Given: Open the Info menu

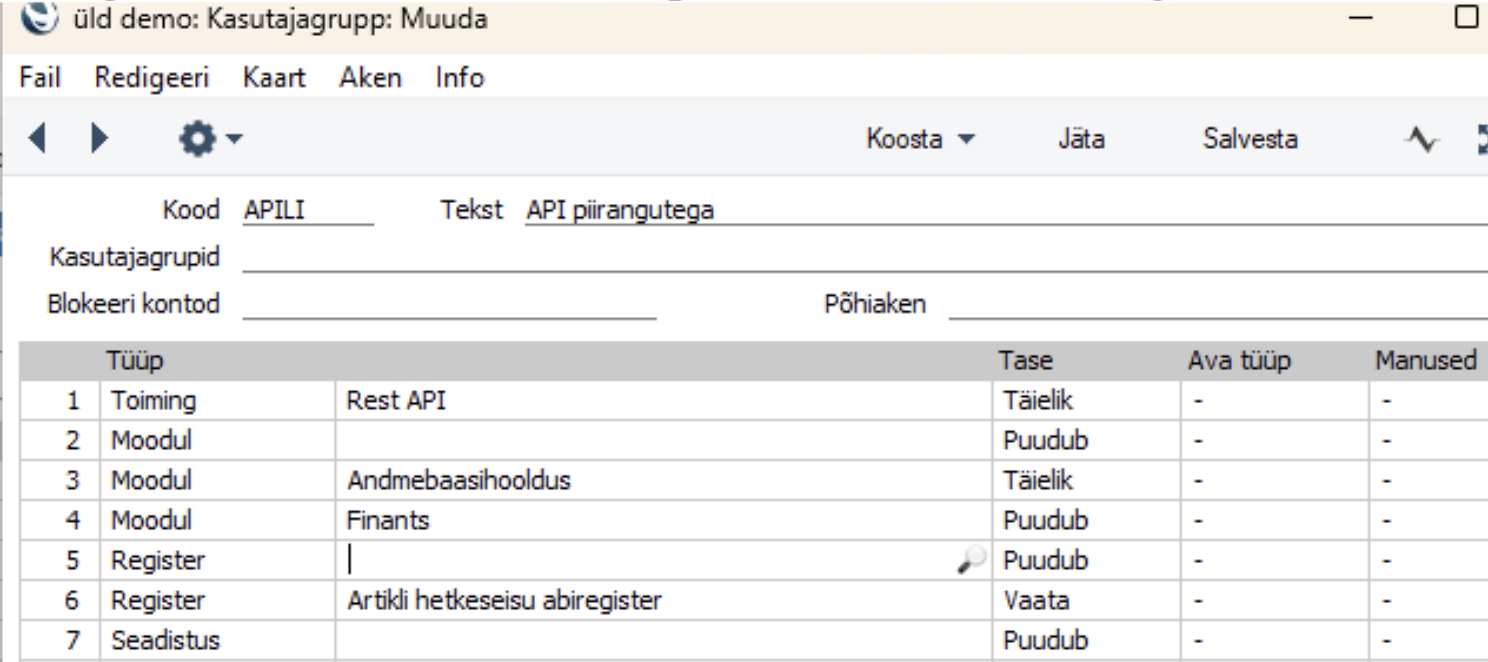Looking at the screenshot, I should click(x=460, y=78).
